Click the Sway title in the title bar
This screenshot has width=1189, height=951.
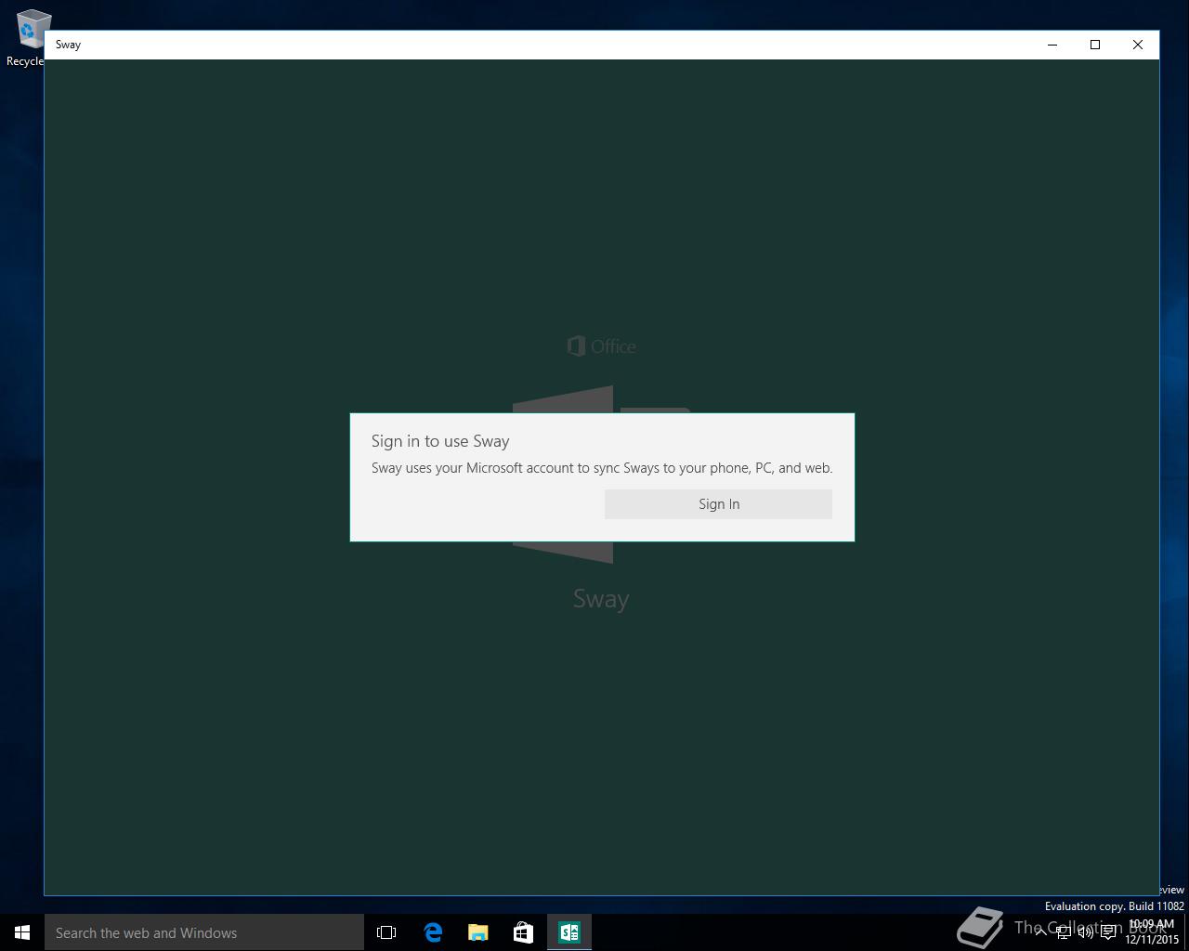[x=68, y=45]
